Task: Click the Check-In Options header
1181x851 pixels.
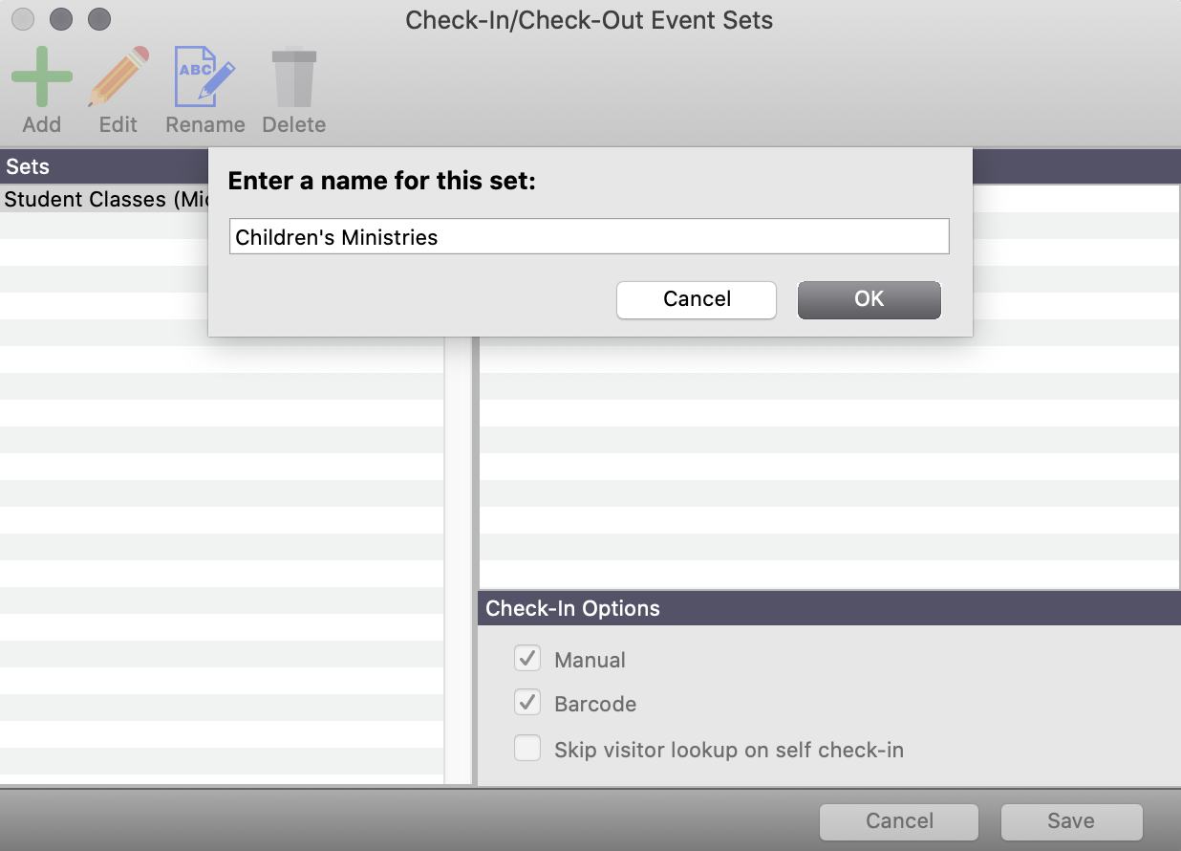Action: pyautogui.click(x=571, y=608)
